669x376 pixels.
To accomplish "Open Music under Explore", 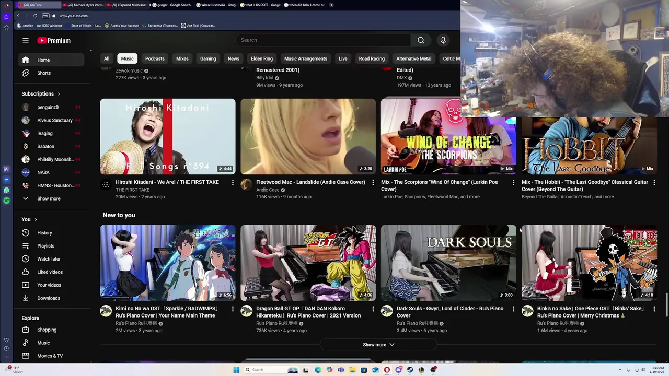I will [51, 343].
